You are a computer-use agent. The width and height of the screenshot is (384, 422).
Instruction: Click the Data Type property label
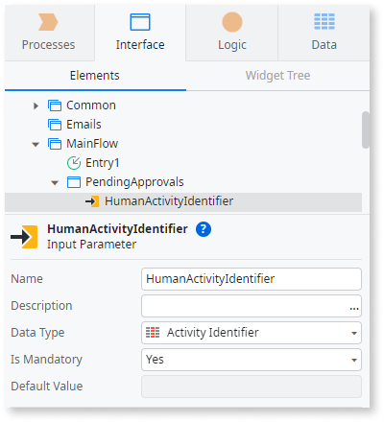click(x=37, y=333)
